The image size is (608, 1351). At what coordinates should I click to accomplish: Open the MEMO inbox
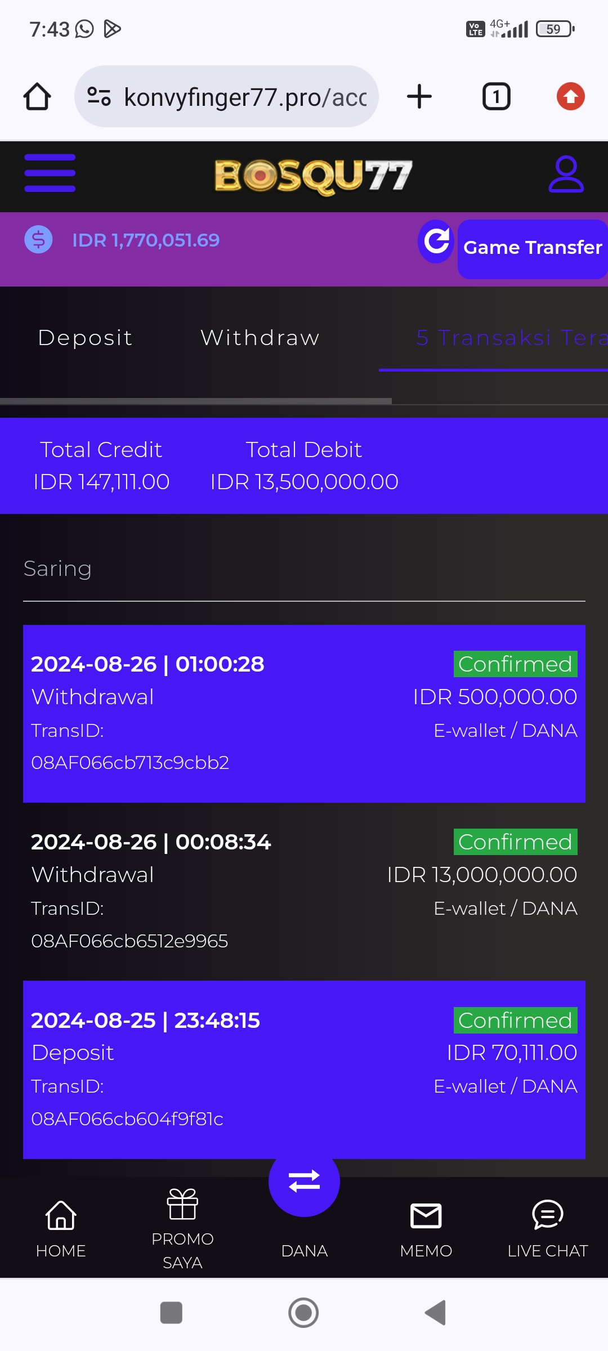click(x=426, y=1227)
